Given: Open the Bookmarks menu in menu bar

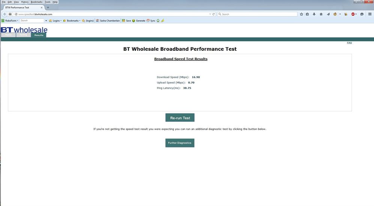Looking at the screenshot, I should (36, 2).
